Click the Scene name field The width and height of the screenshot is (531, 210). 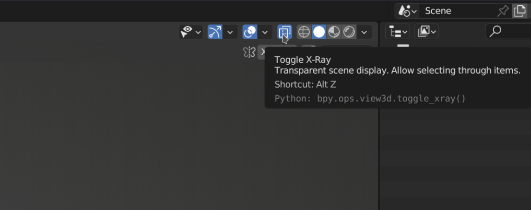(x=457, y=10)
